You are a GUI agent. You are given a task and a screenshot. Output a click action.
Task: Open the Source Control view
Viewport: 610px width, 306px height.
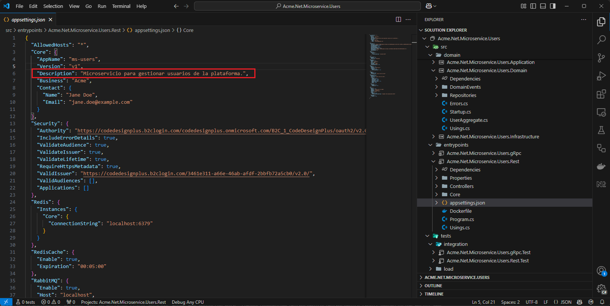(601, 58)
